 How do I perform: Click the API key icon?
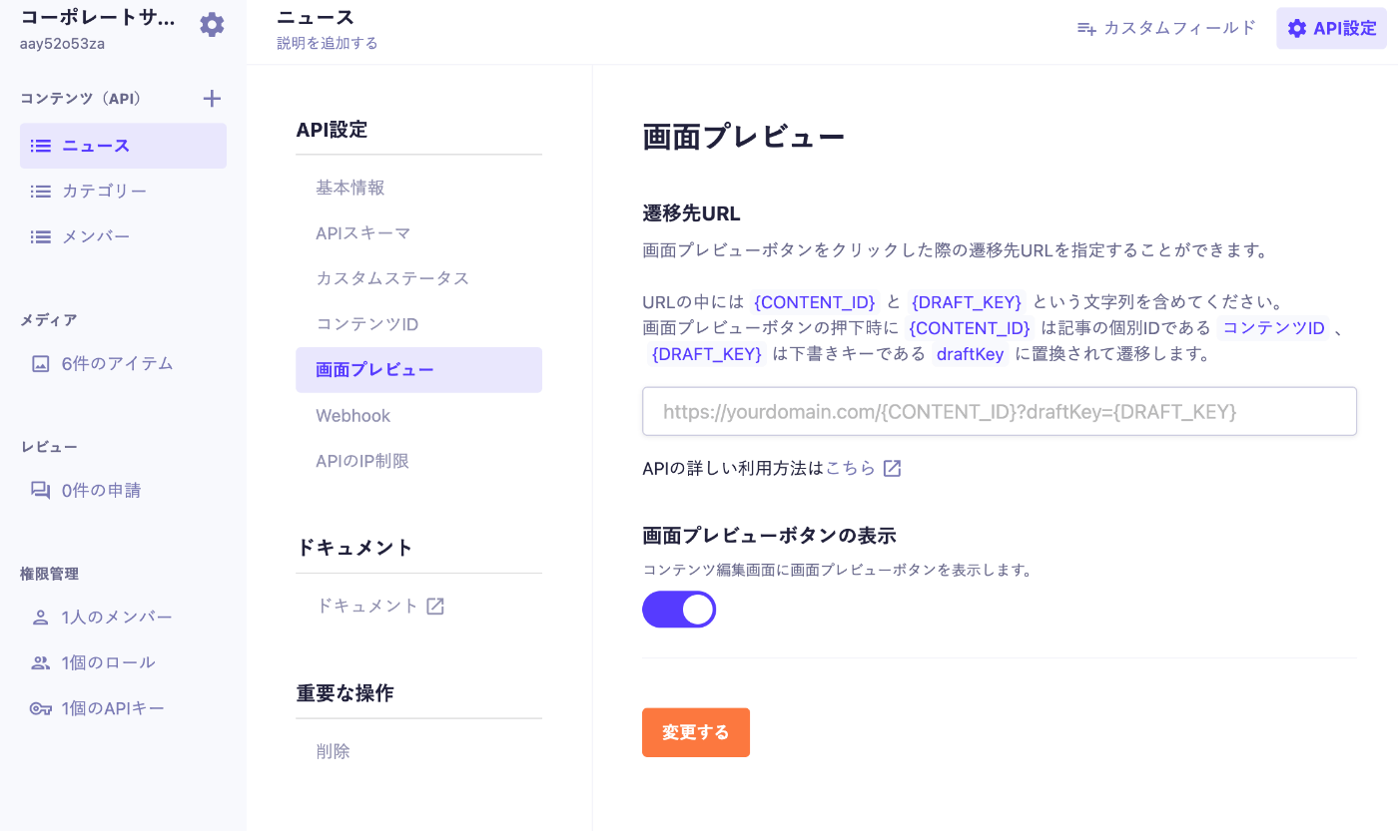click(40, 707)
